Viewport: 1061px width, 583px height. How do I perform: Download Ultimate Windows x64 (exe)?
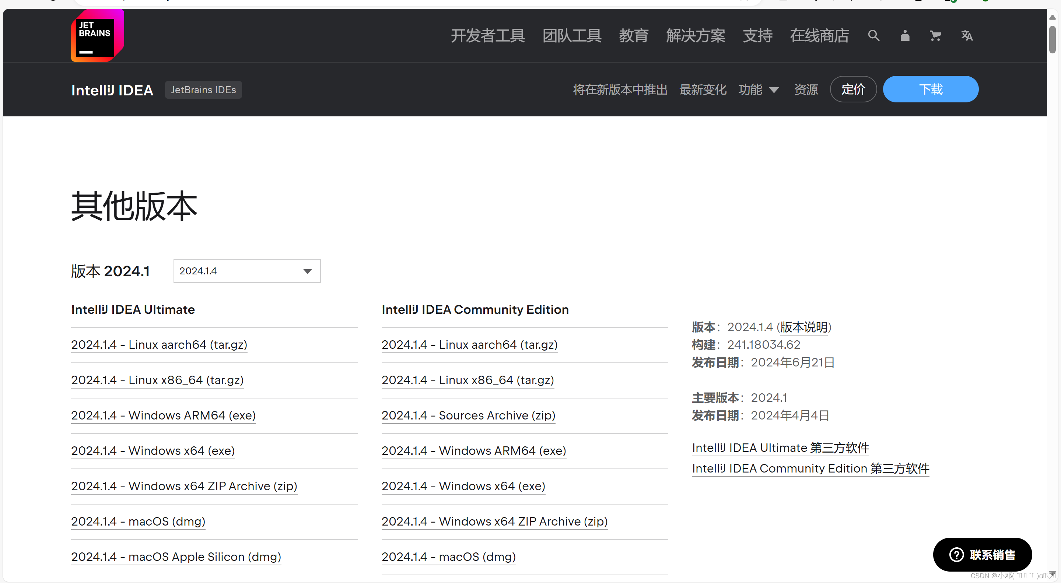pos(153,450)
